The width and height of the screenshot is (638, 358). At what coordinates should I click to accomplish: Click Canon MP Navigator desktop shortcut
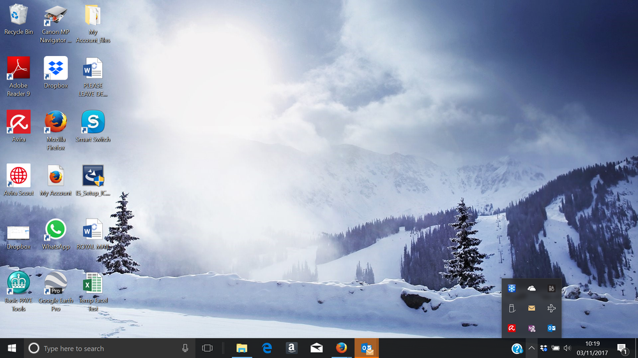coord(56,16)
